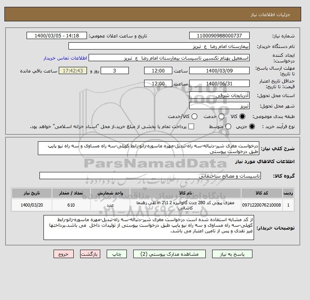Click the remaining days field showing 3
This screenshot has height=300, width=310.
(x=115, y=70)
